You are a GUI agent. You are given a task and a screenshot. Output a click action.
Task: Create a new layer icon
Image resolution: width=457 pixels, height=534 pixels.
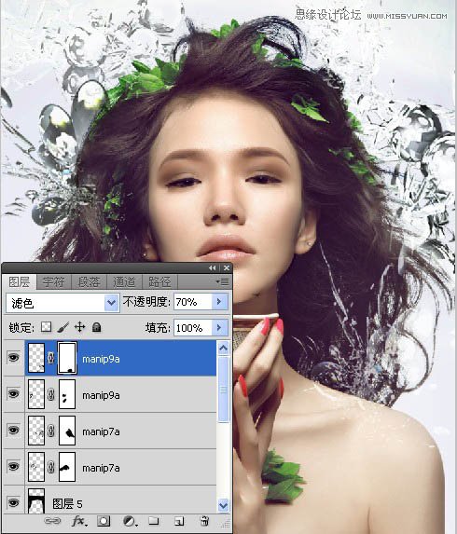tap(179, 521)
